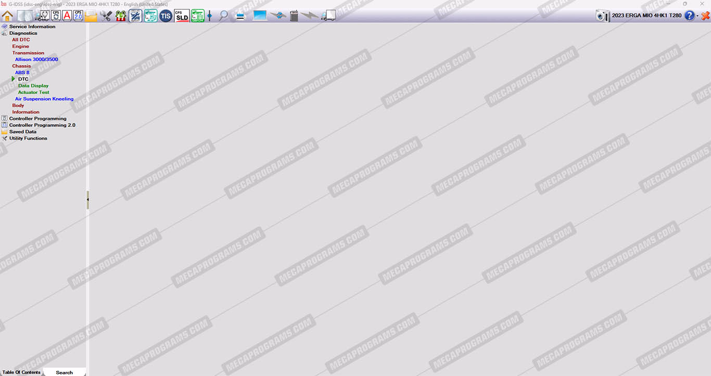This screenshot has width=711, height=376.
Task: Open the round TIS icon
Action: [166, 16]
